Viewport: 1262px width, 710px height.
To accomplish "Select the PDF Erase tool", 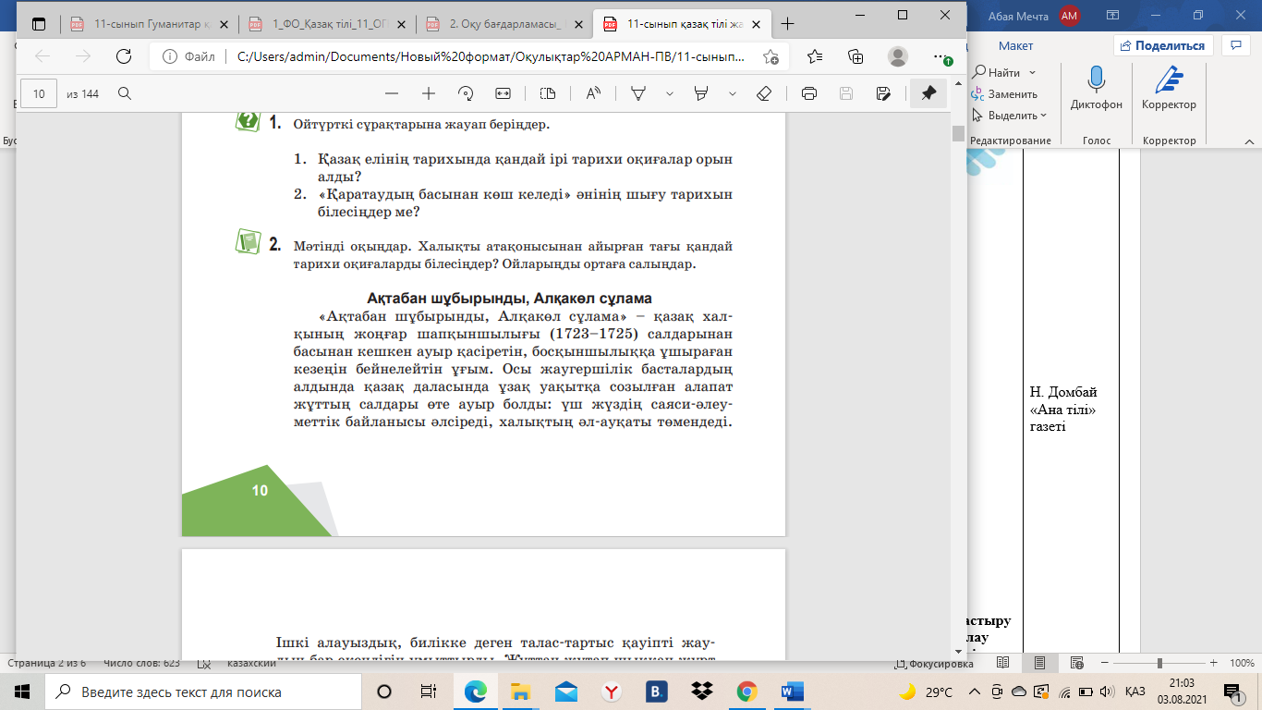I will 764,93.
